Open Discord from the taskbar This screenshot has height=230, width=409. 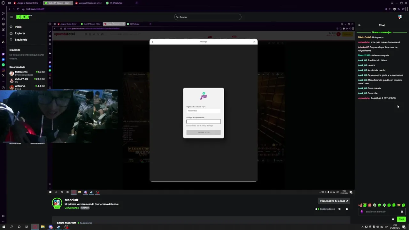tap(50, 227)
